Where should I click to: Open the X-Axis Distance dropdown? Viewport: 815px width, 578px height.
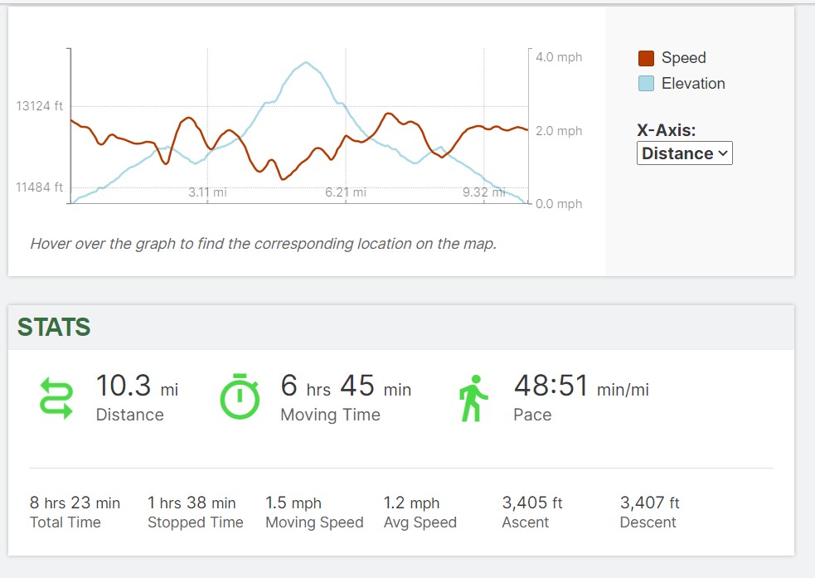[684, 153]
